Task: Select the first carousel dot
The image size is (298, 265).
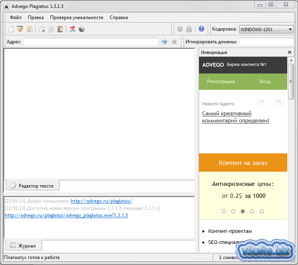Action: click(x=224, y=211)
